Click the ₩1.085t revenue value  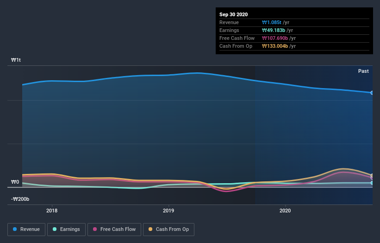click(271, 22)
